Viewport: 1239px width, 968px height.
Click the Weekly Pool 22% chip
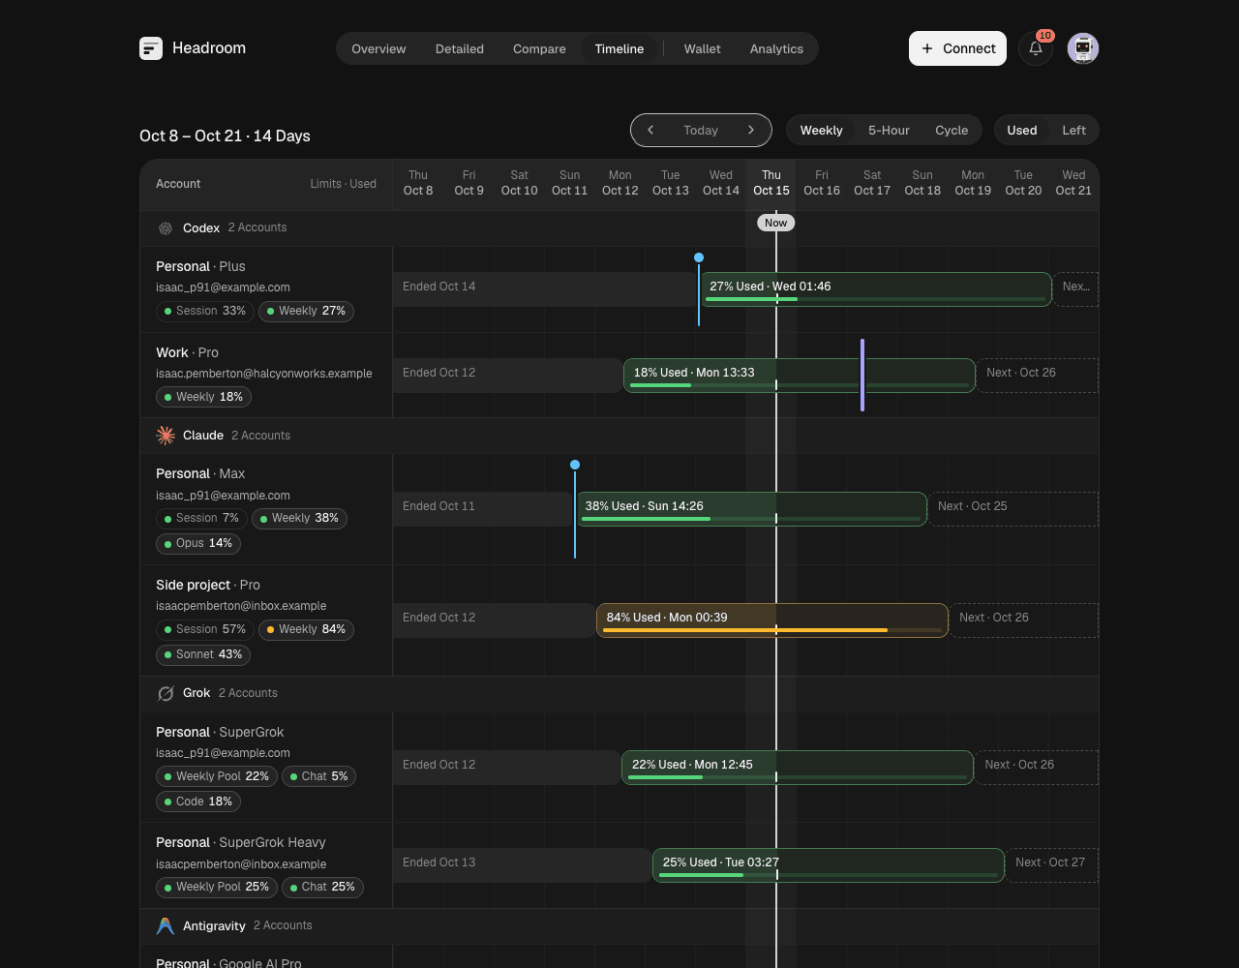(x=217, y=776)
